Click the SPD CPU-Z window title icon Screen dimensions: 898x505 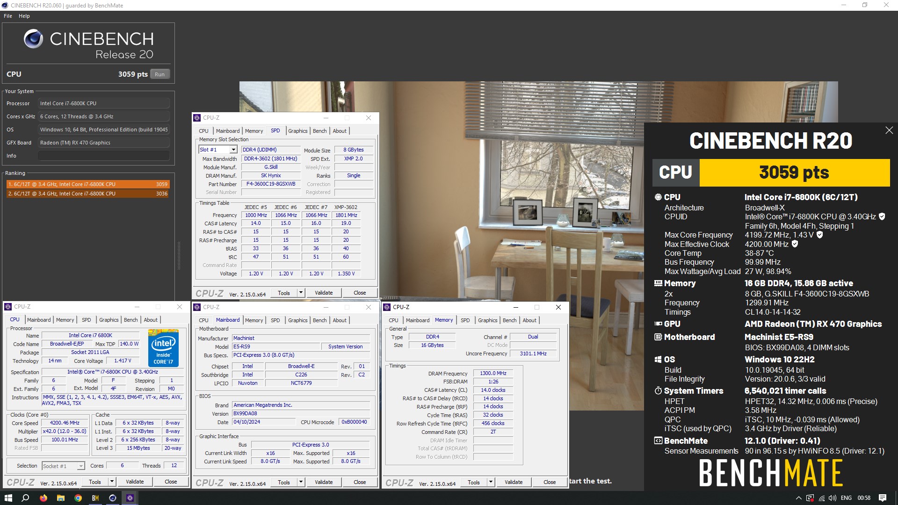(197, 118)
